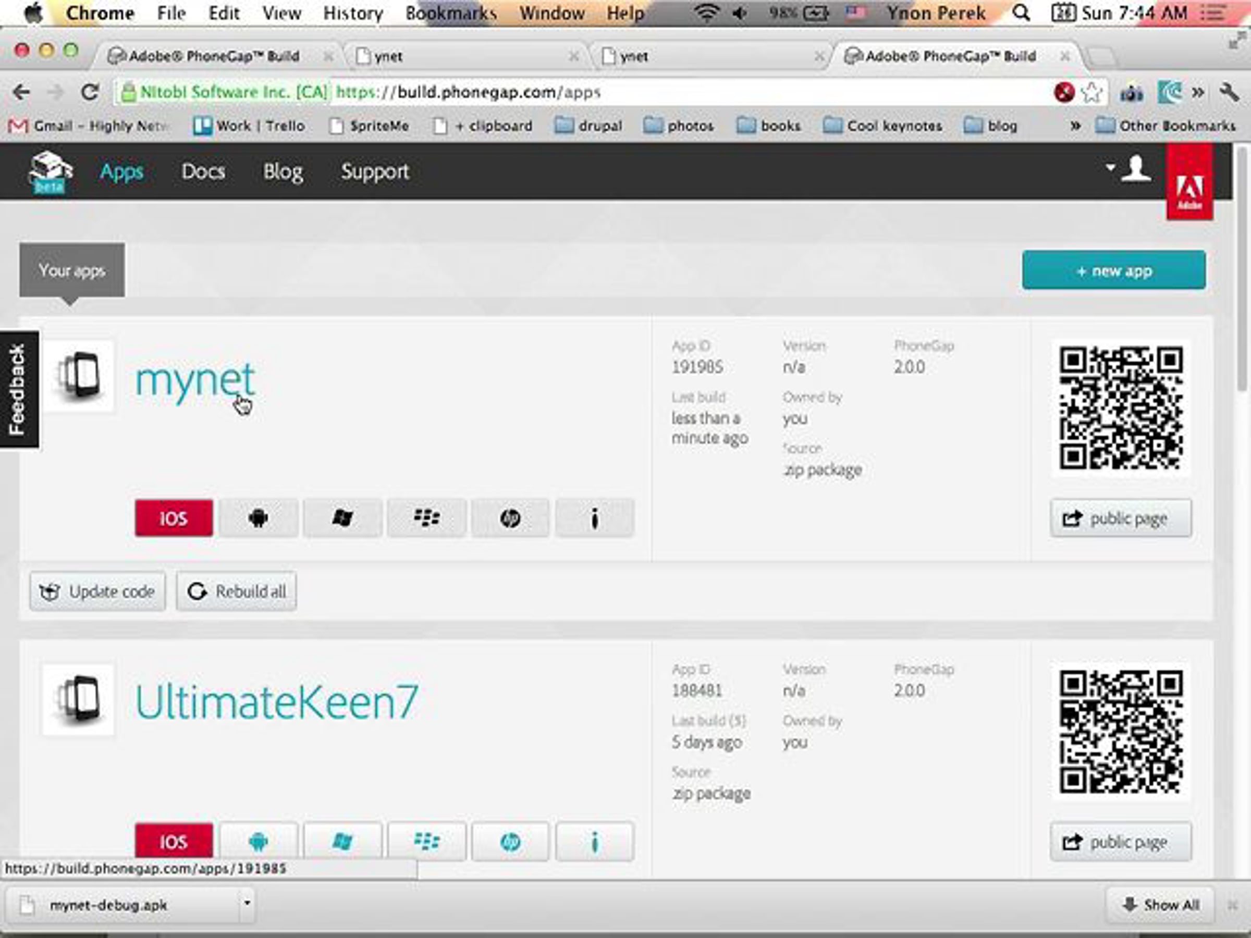
Task: Click the PhoneGap Build logo
Action: click(51, 172)
